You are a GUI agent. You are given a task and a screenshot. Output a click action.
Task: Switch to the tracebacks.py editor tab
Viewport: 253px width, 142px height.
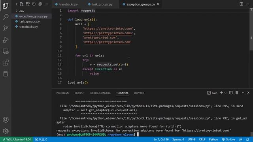68,4
